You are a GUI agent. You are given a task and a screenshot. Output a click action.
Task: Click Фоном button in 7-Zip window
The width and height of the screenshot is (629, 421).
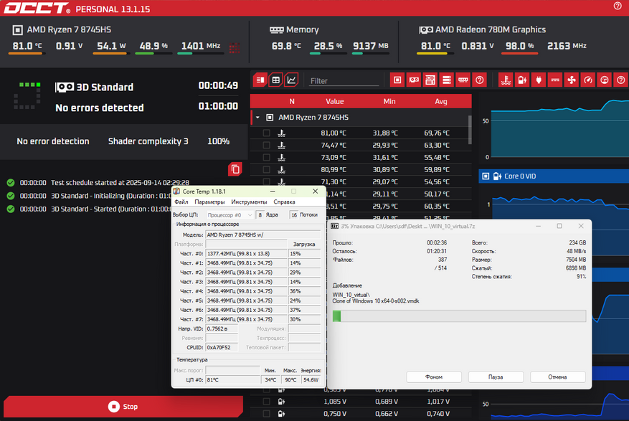[x=434, y=377]
